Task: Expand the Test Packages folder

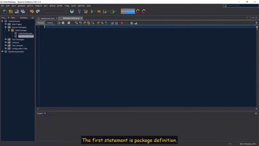Action: pos(6,39)
